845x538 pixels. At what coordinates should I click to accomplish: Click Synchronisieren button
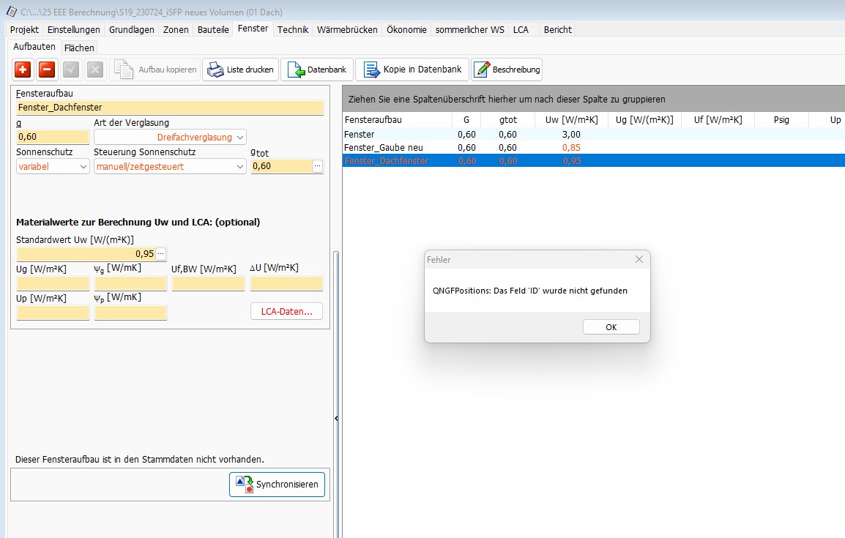277,485
